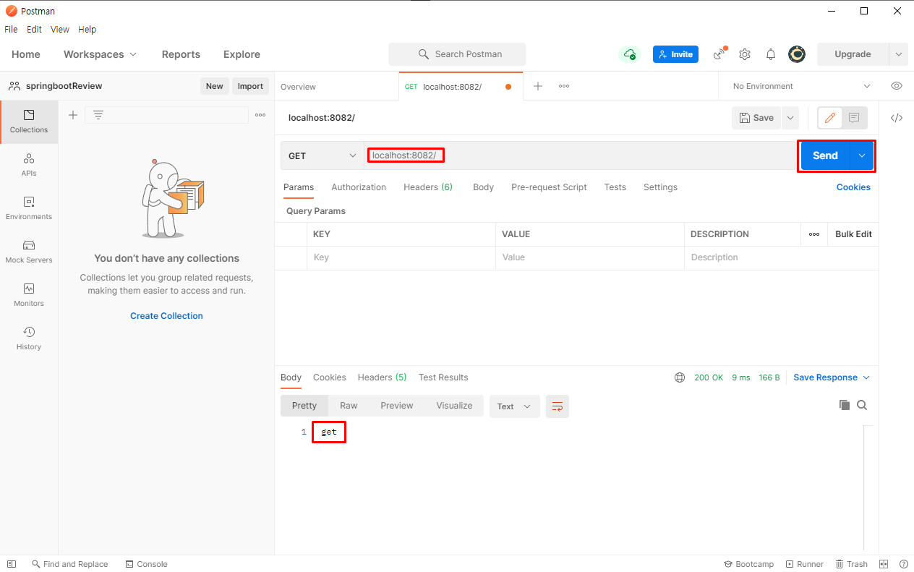
Task: Click the user avatar icon
Action: coord(797,54)
